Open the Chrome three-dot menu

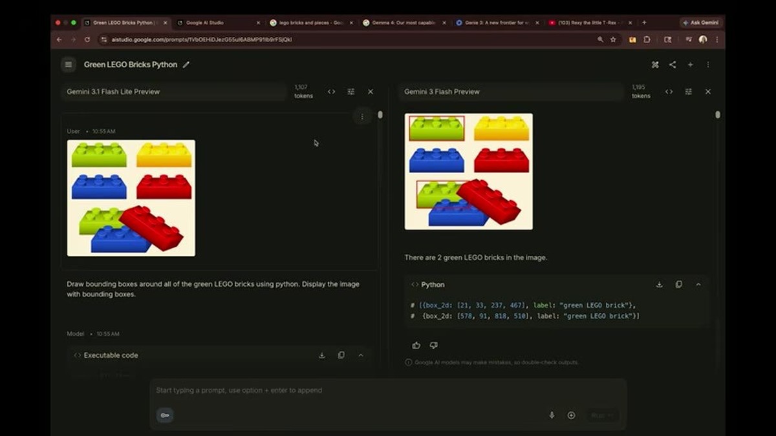tap(717, 39)
